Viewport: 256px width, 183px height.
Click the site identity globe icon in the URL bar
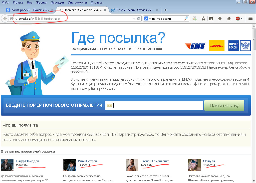click(11, 19)
